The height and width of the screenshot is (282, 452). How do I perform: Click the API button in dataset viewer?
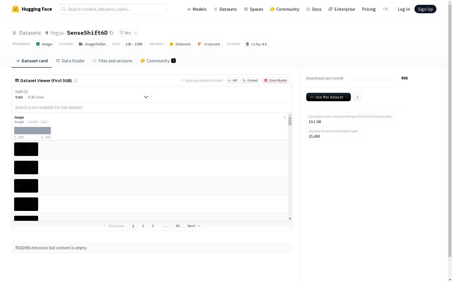click(x=232, y=80)
